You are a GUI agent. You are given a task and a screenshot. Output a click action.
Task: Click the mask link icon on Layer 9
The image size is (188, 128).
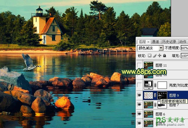155,95
